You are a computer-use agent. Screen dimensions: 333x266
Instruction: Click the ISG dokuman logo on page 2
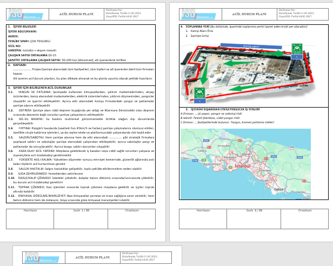click(199, 14)
